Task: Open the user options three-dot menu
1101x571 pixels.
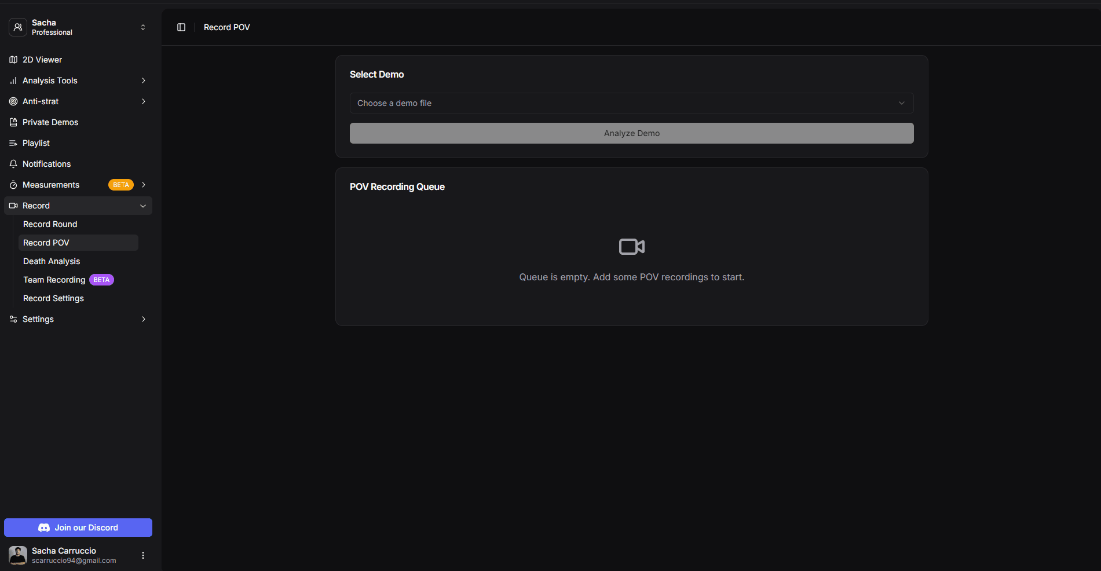Action: pyautogui.click(x=143, y=555)
